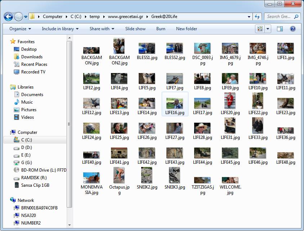Viewport: 304px width, 231px height.
Task: Click the navigation pane scroll up arrow
Action: [70, 38]
